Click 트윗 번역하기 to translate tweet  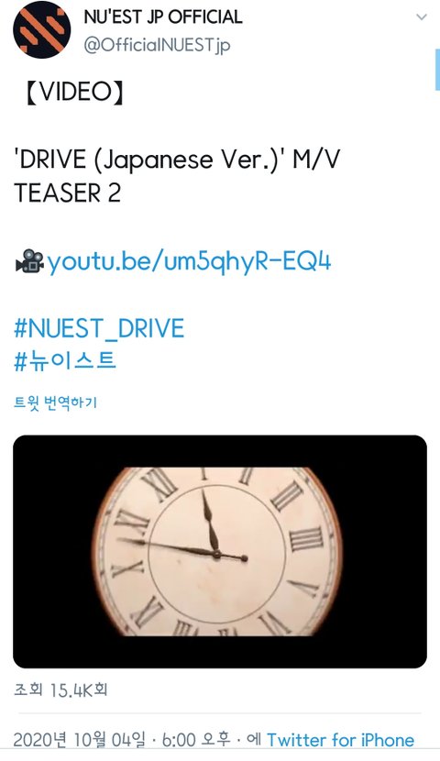click(55, 403)
